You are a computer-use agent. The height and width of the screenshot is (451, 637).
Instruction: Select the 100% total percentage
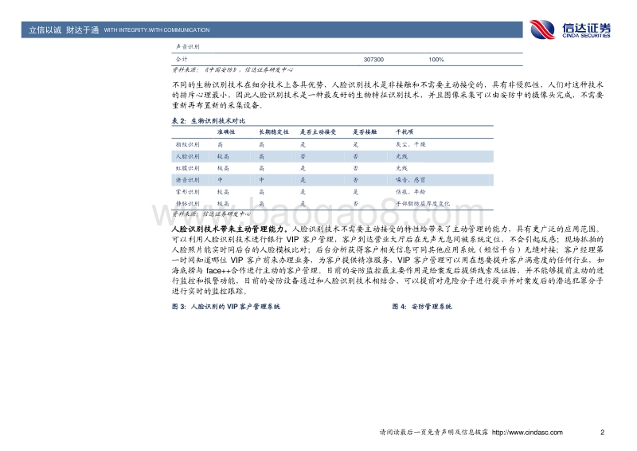coord(436,60)
